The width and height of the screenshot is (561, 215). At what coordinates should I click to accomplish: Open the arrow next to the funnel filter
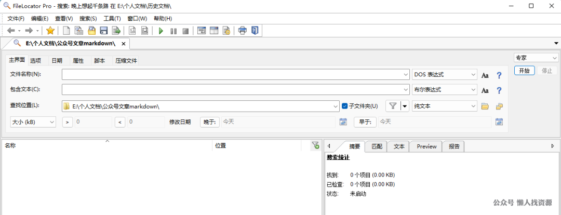(405, 106)
